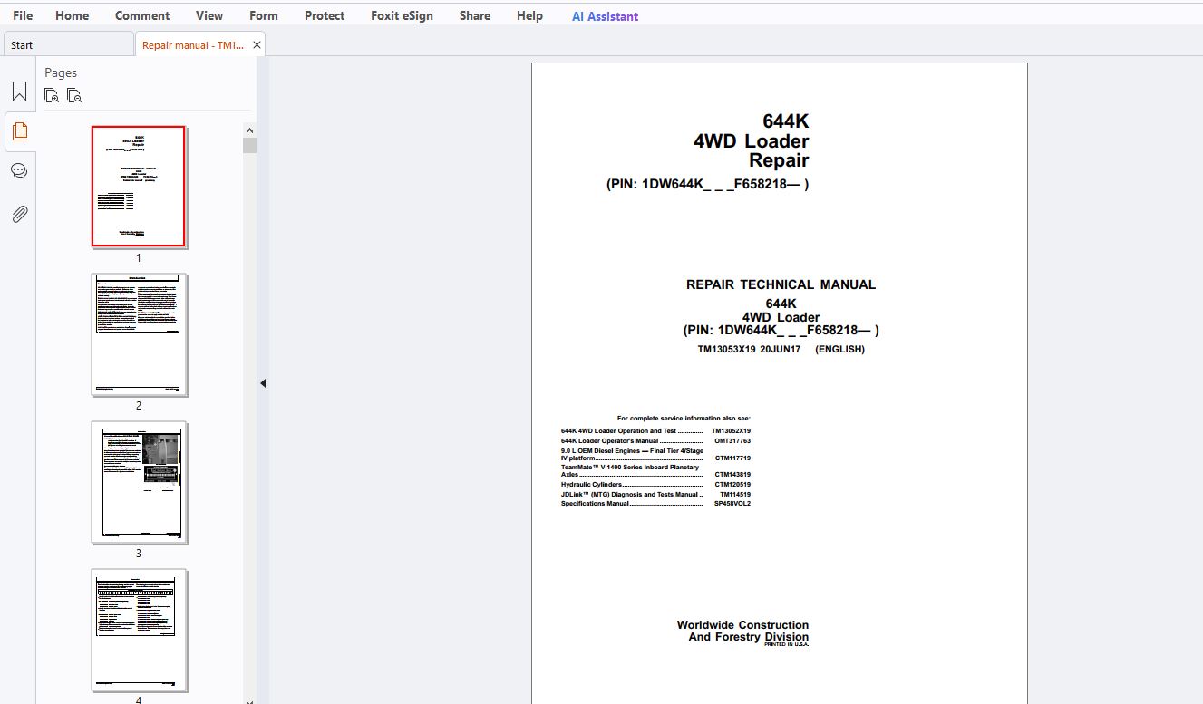Viewport: 1203px width, 704px height.
Task: Open the Home ribbon tab
Action: (72, 15)
